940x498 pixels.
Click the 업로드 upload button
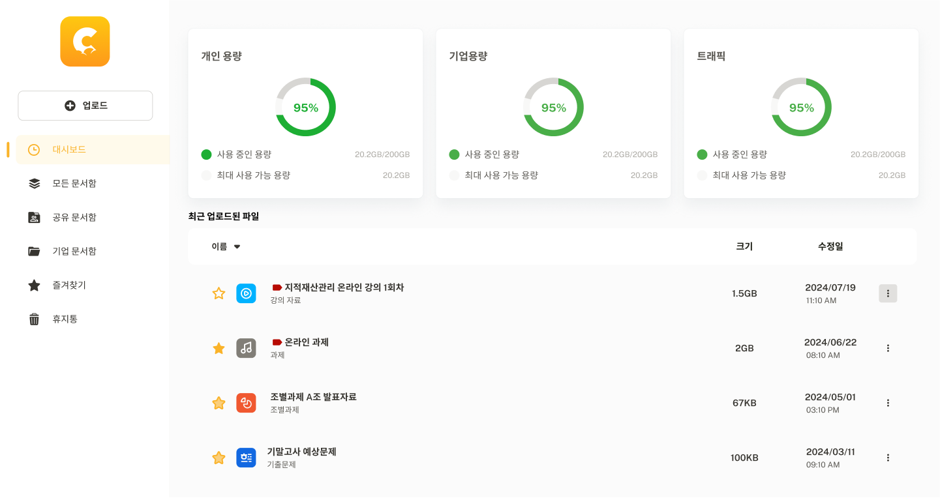point(85,106)
